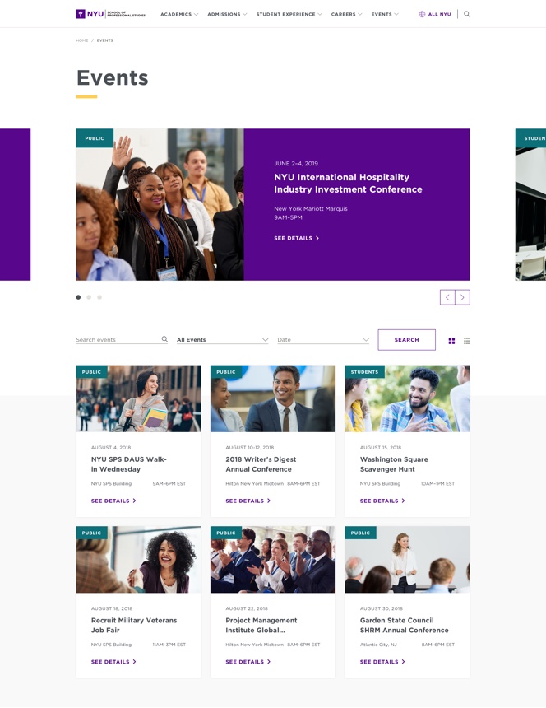The height and width of the screenshot is (708, 546).
Task: Select the third carousel pagination dot
Action: pos(99,297)
